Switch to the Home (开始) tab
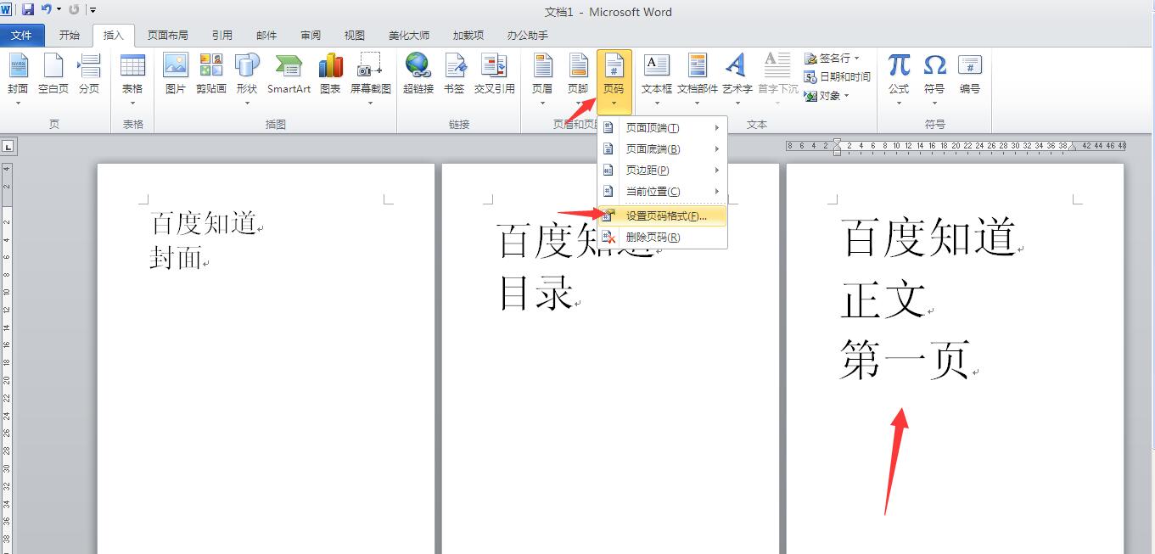The height and width of the screenshot is (554, 1155). pos(70,36)
